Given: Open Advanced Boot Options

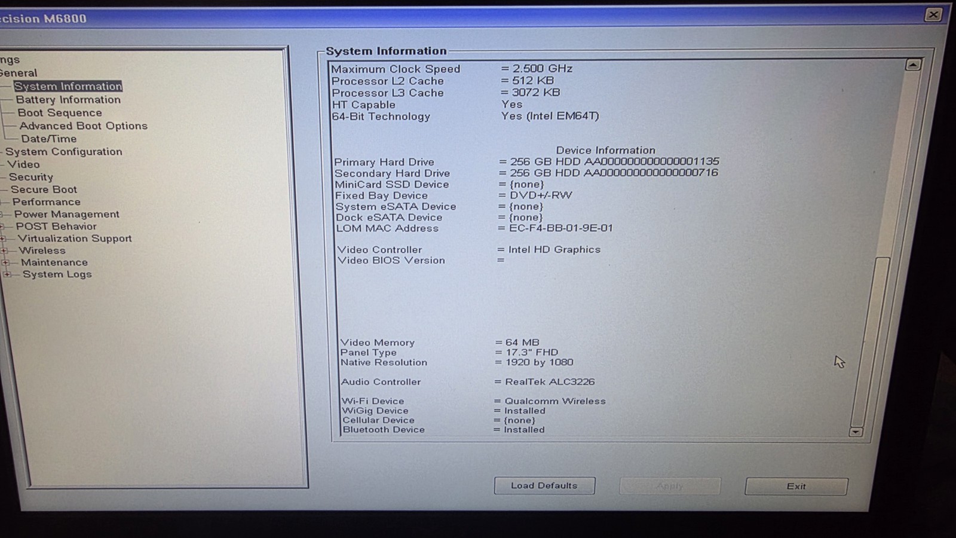Looking at the screenshot, I should (x=83, y=126).
